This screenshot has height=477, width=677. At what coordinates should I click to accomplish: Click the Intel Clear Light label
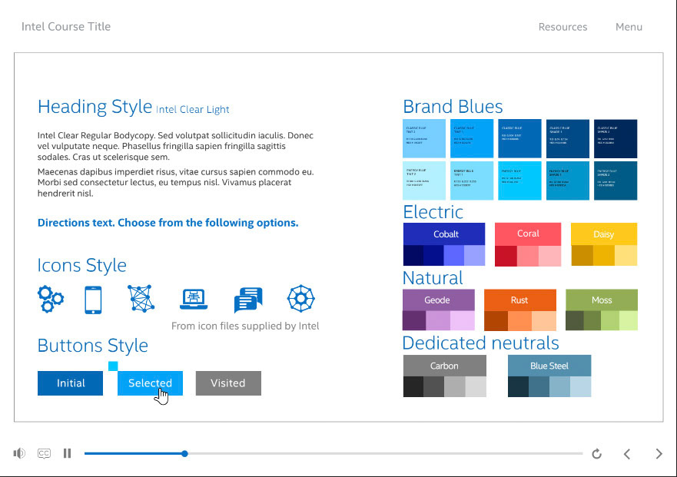(x=193, y=110)
